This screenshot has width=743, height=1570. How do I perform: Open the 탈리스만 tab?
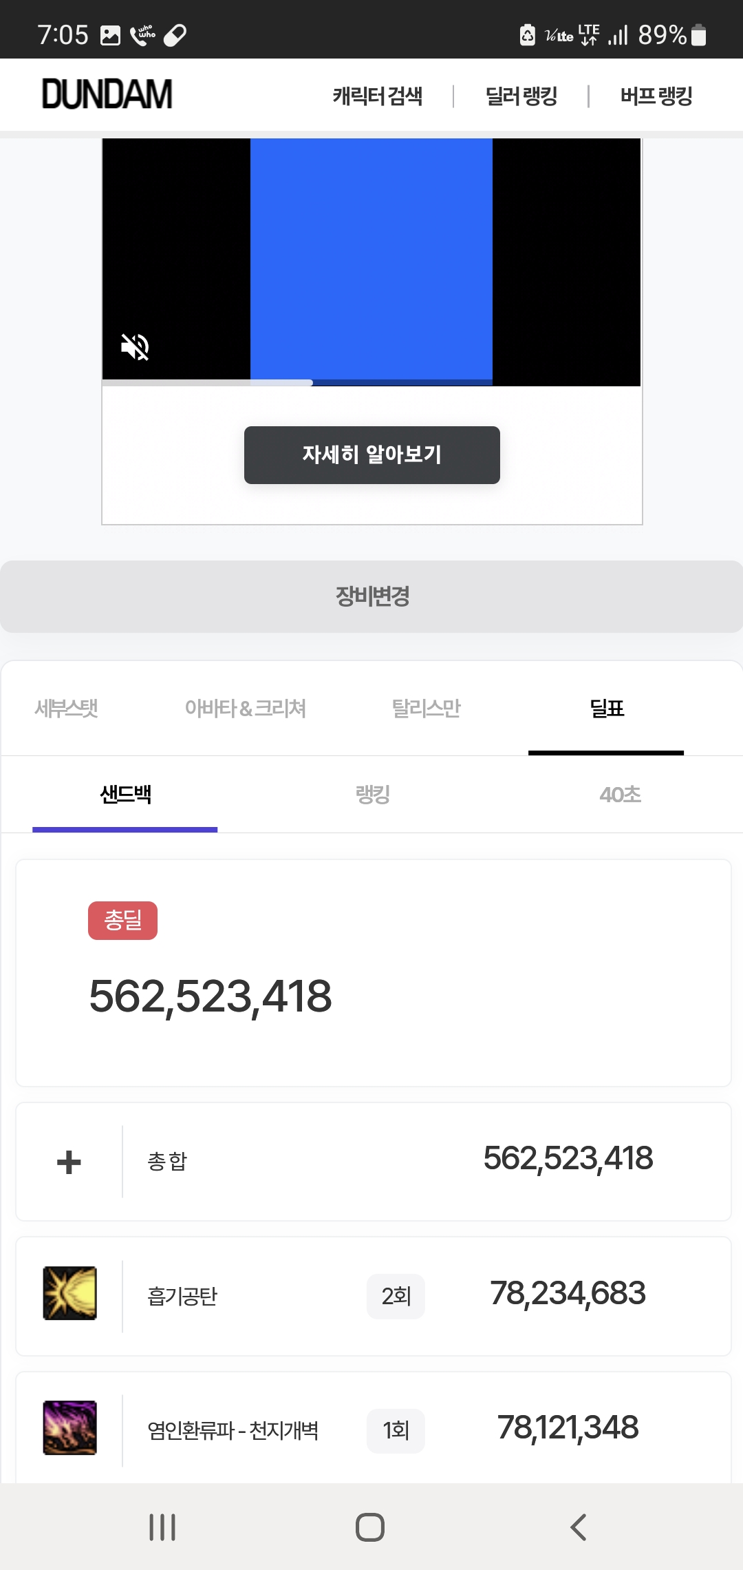(x=426, y=708)
